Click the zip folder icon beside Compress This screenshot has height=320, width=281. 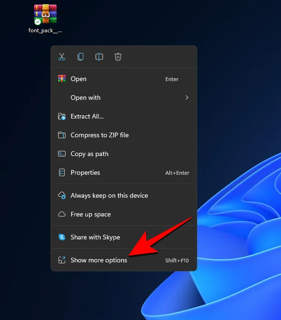pyautogui.click(x=62, y=135)
